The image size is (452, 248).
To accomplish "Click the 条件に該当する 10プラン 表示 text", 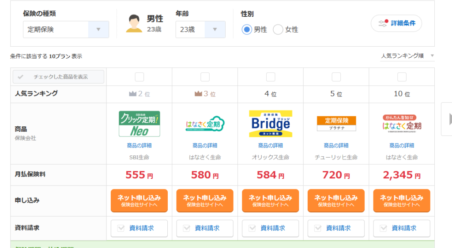I will pyautogui.click(x=46, y=56).
